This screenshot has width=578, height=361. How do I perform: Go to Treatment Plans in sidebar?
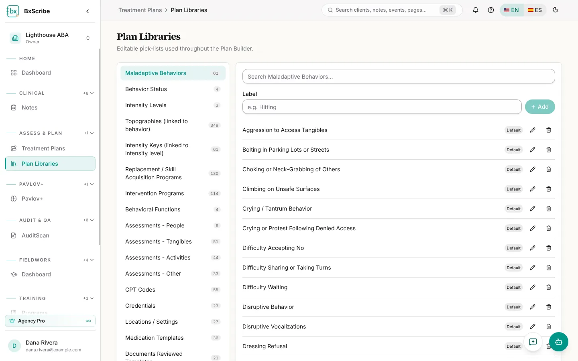(50, 148)
